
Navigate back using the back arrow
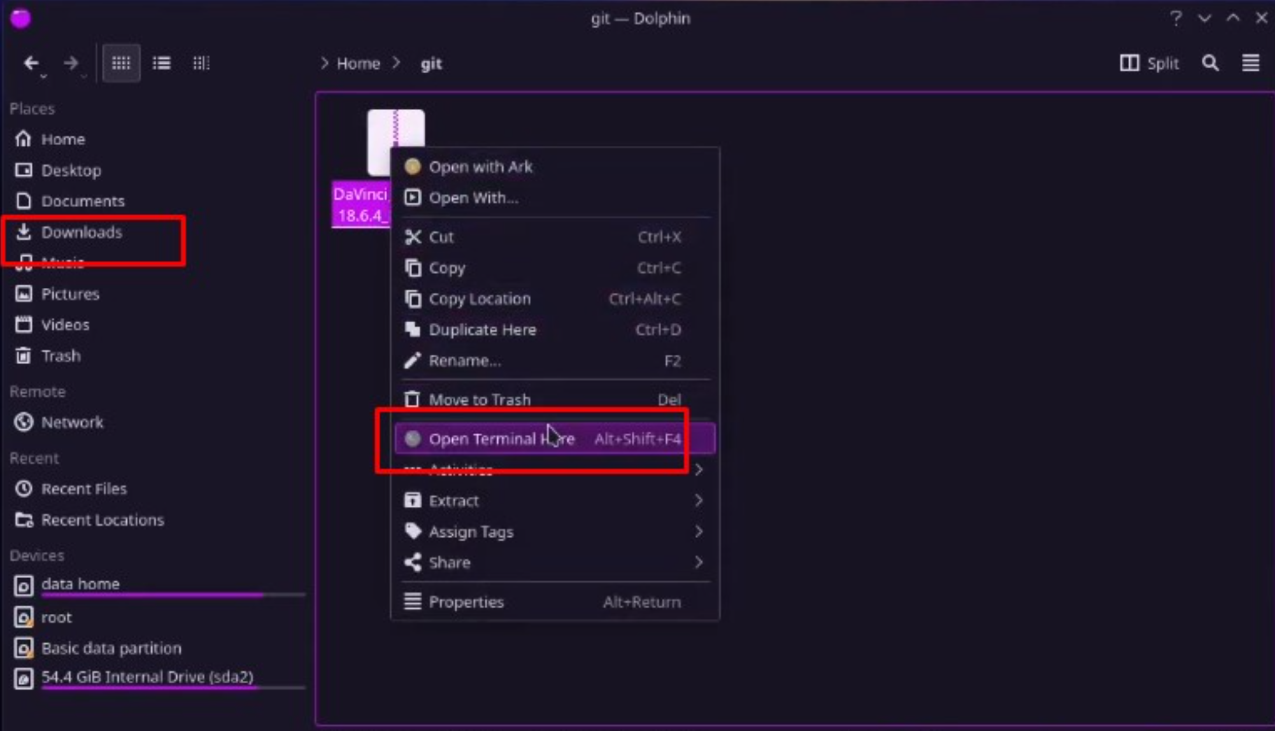tap(31, 62)
